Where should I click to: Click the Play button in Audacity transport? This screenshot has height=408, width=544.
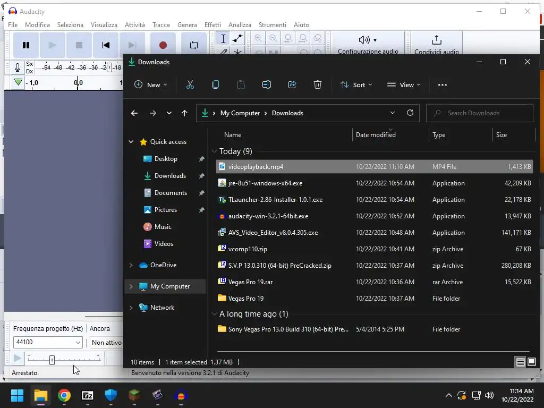click(x=53, y=45)
